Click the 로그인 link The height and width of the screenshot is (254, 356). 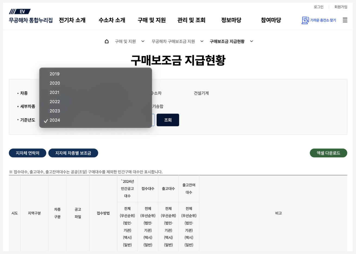click(x=318, y=7)
